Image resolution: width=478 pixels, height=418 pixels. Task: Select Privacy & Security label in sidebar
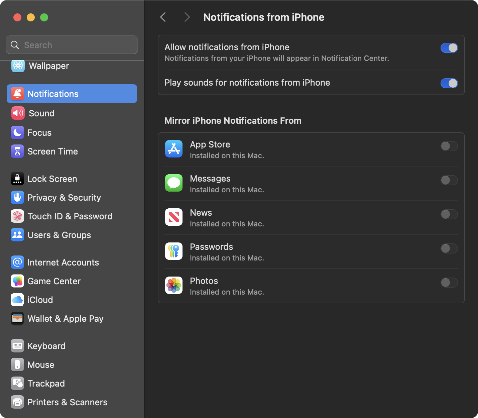tap(64, 198)
